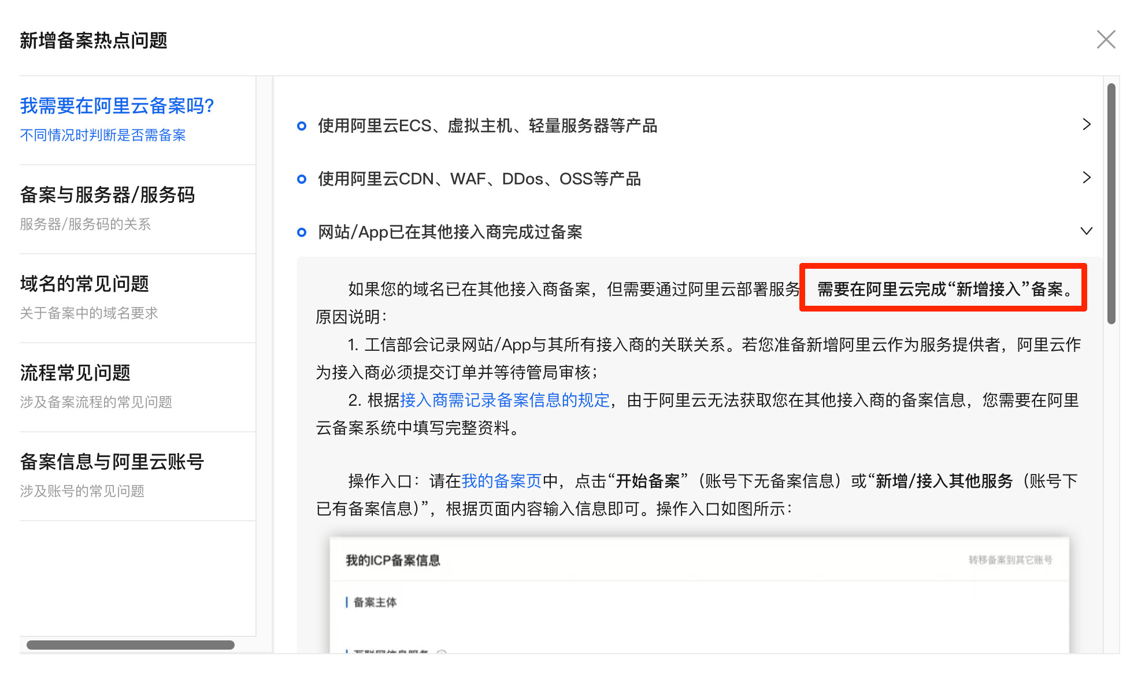Click the 使用阿里云CDN、WAF、DDos、OSS等产品 title
The width and height of the screenshot is (1134, 682).
coord(479,179)
